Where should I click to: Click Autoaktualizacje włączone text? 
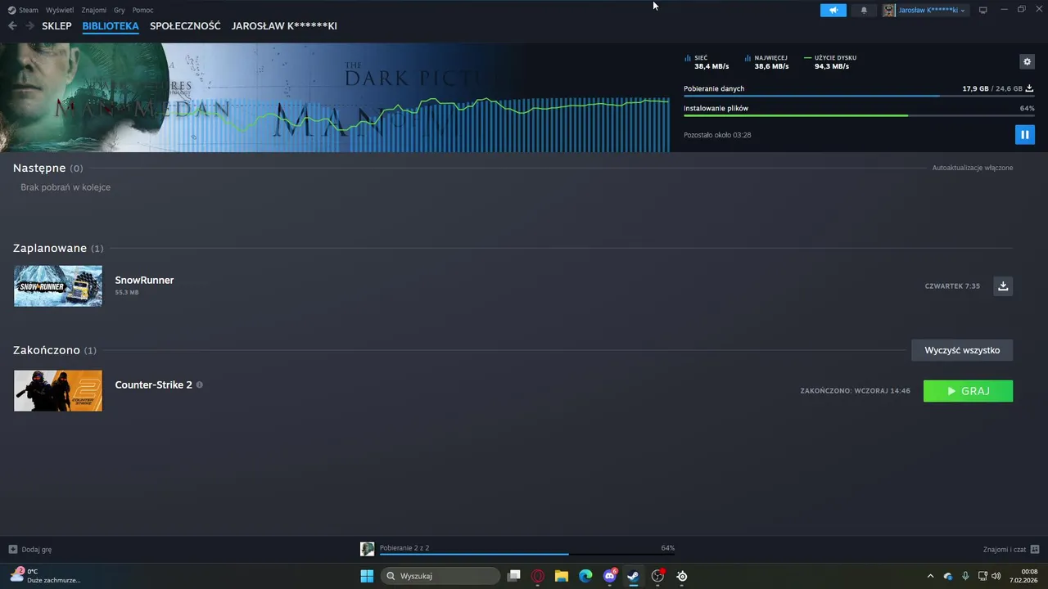click(x=973, y=168)
